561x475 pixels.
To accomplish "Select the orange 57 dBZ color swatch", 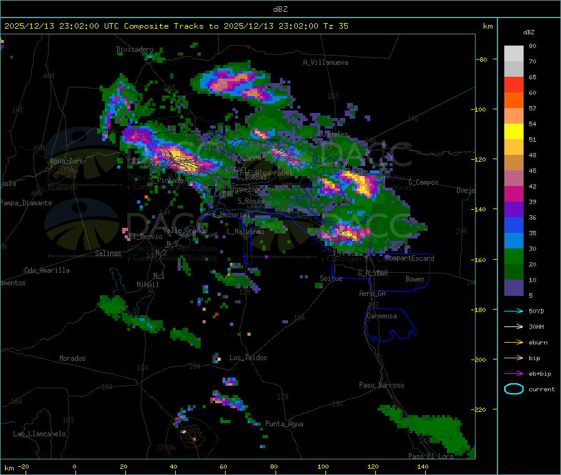I will (x=514, y=100).
